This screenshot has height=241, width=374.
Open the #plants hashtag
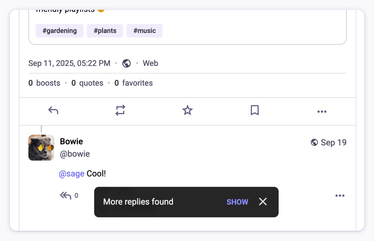point(105,31)
